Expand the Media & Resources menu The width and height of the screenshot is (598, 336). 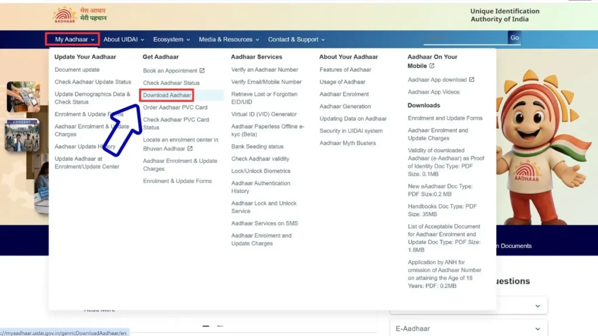[x=229, y=39]
